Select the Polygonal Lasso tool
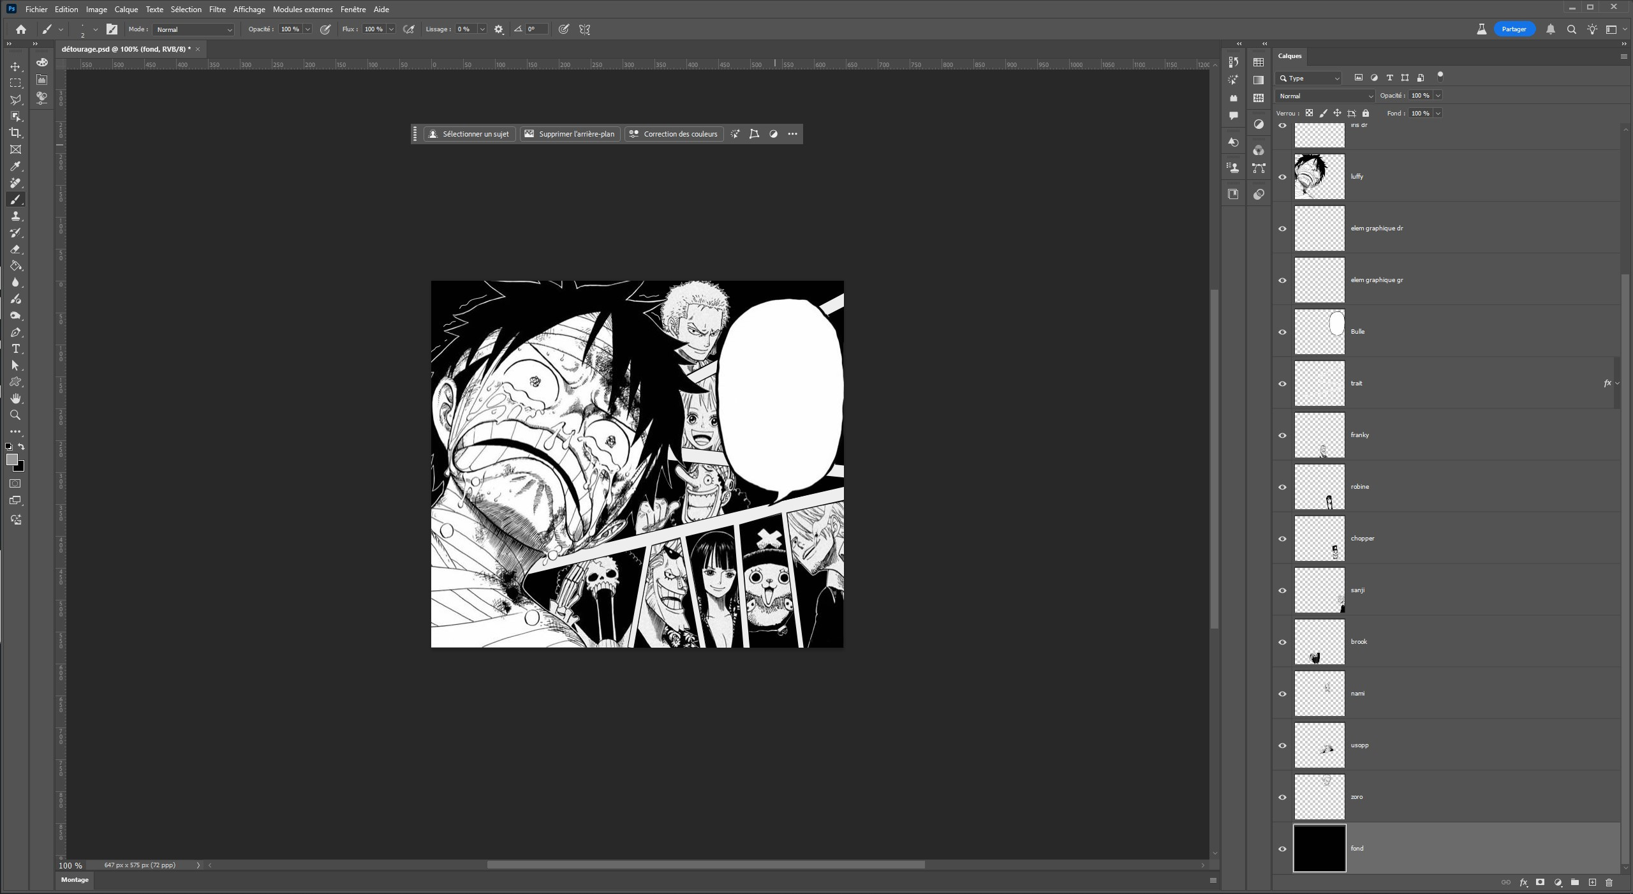 (x=15, y=100)
